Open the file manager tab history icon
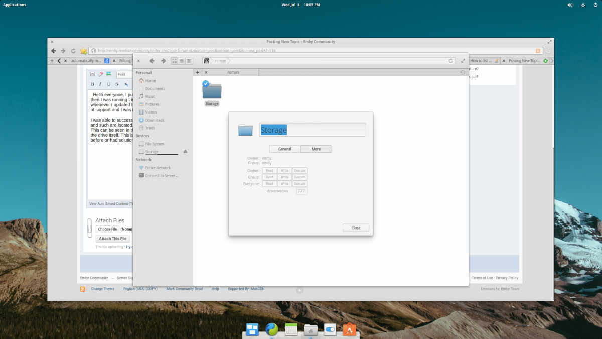Screen dimensions: 602x339 (463, 72)
